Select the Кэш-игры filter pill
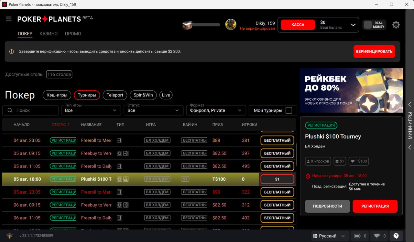This screenshot has height=242, width=414. point(57,95)
